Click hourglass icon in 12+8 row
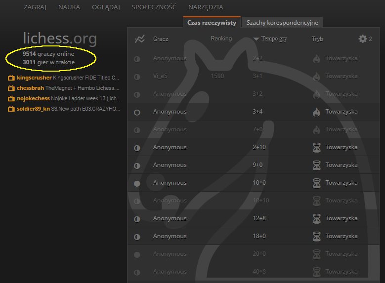Image resolution: width=385 pixels, height=283 pixels. 316,219
